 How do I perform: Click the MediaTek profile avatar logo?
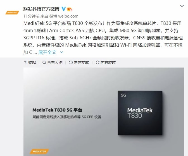(x=12, y=13)
